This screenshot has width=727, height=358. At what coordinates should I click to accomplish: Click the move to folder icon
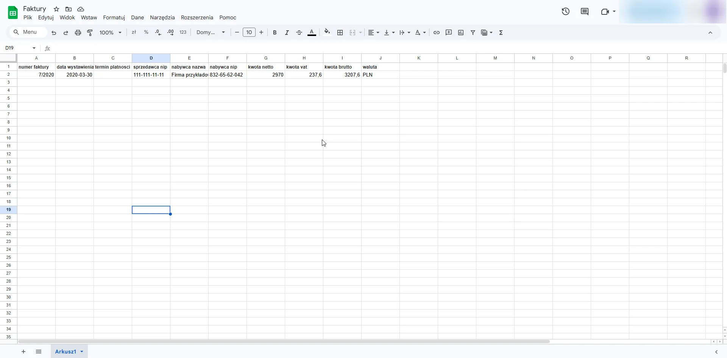pos(69,9)
